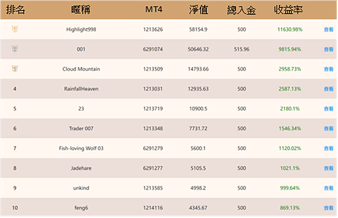Open the 查看 link for unkind
The image size is (338, 218).
click(328, 188)
